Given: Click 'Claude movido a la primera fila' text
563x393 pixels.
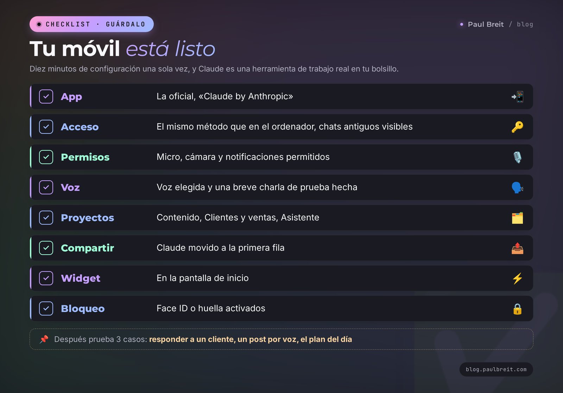Looking at the screenshot, I should click(x=221, y=248).
